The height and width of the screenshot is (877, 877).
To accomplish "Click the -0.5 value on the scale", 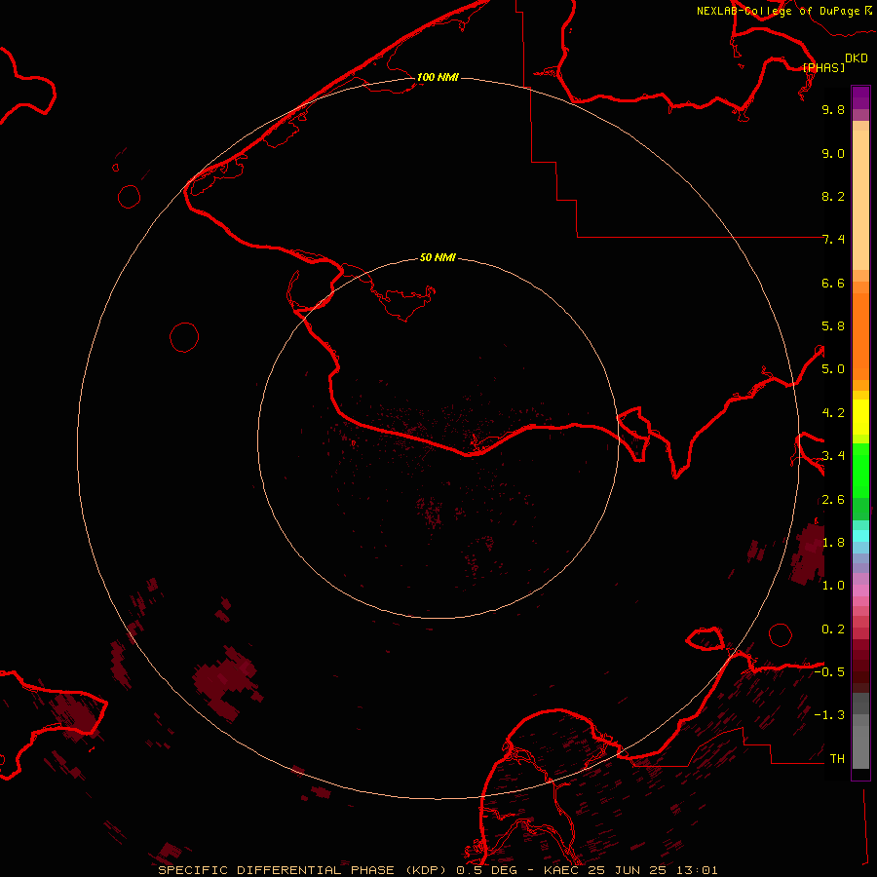I will (829, 672).
